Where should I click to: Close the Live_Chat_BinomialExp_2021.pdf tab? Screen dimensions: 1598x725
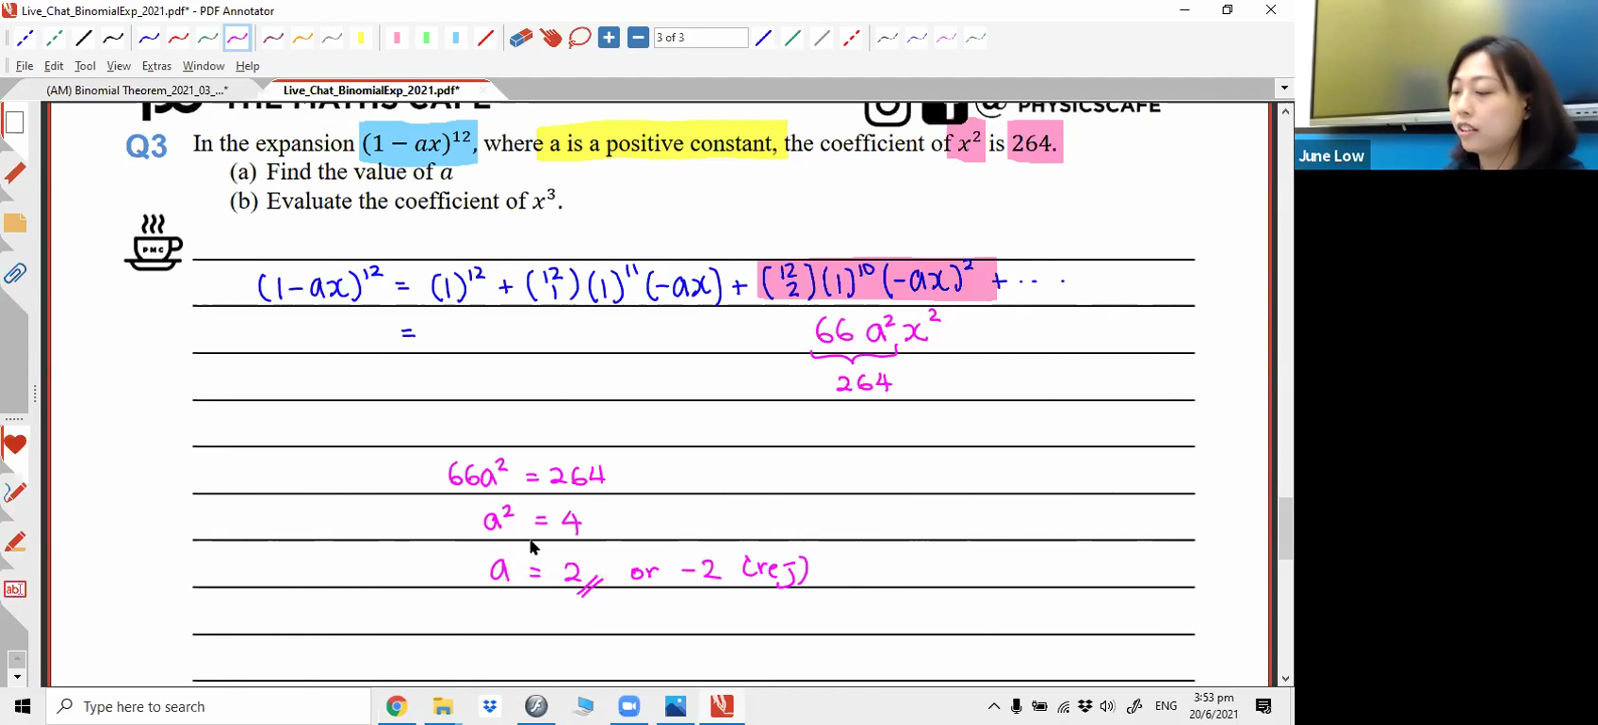[x=483, y=90]
